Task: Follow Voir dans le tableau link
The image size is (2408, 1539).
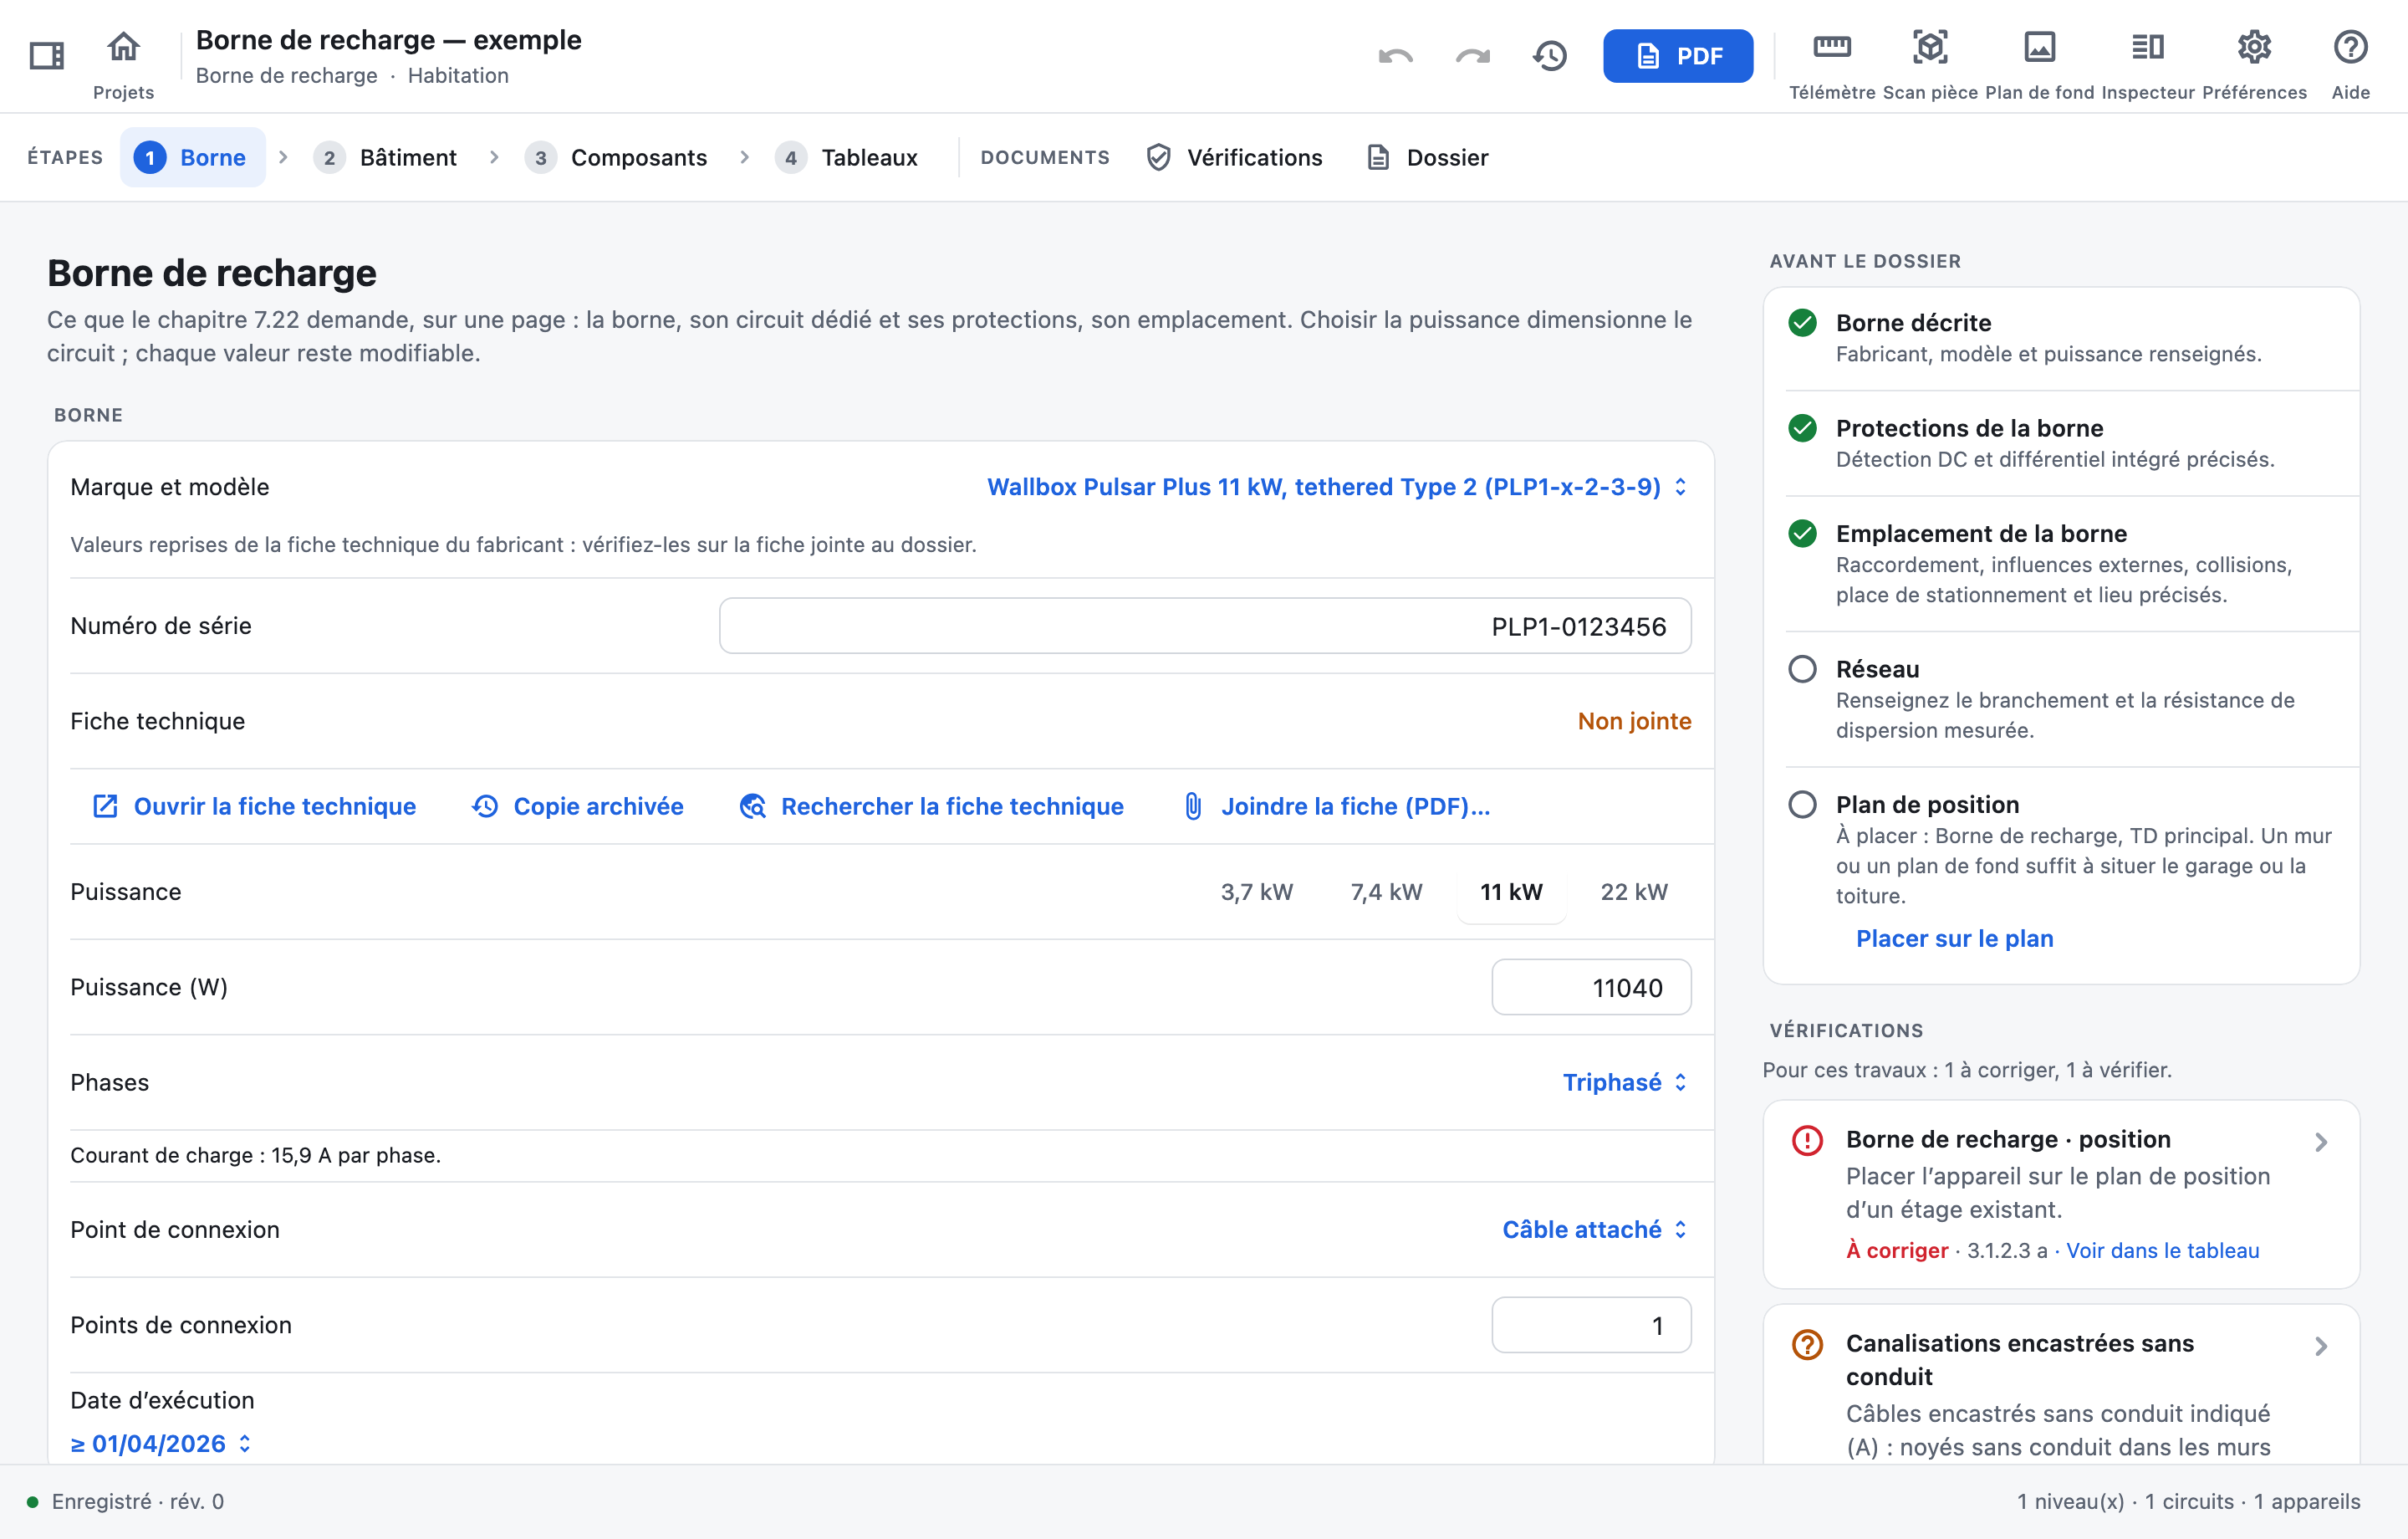Action: [x=2163, y=1250]
